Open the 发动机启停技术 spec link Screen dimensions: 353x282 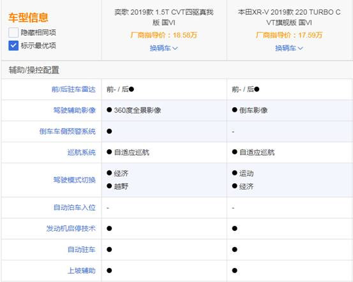[71, 228]
